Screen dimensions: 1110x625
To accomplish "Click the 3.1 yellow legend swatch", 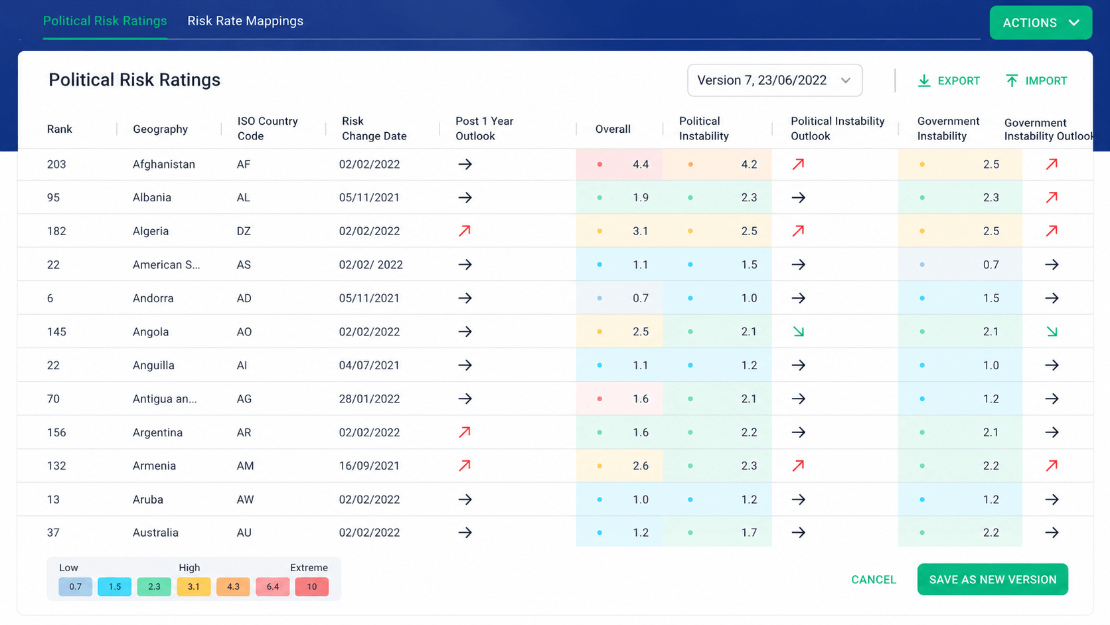I will (x=193, y=586).
